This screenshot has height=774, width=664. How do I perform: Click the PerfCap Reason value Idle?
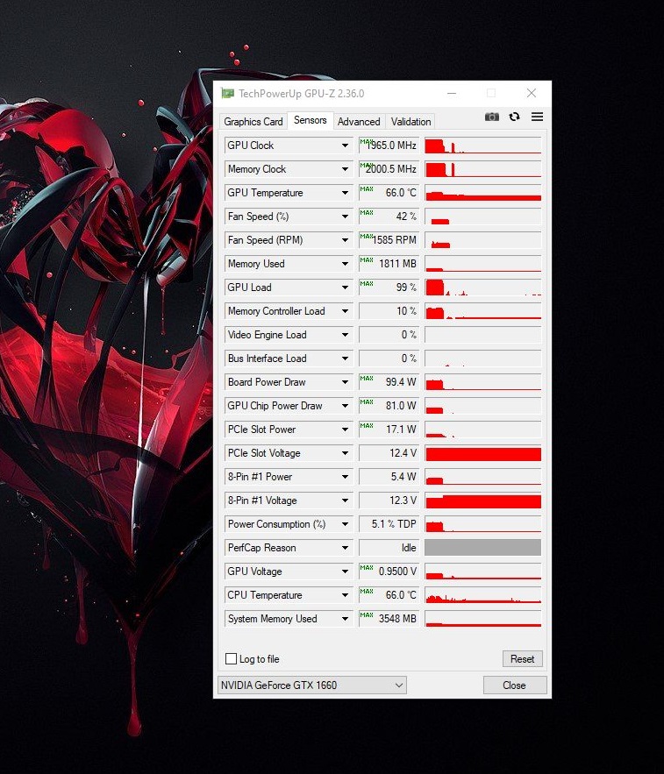point(389,549)
